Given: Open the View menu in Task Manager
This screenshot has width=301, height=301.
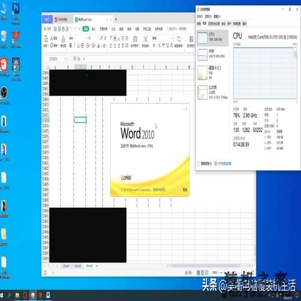Looking at the screenshot, I should (217, 16).
